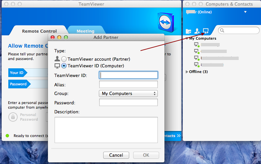Cancel the Add Partner dialog
The height and width of the screenshot is (164, 261).
point(116,155)
